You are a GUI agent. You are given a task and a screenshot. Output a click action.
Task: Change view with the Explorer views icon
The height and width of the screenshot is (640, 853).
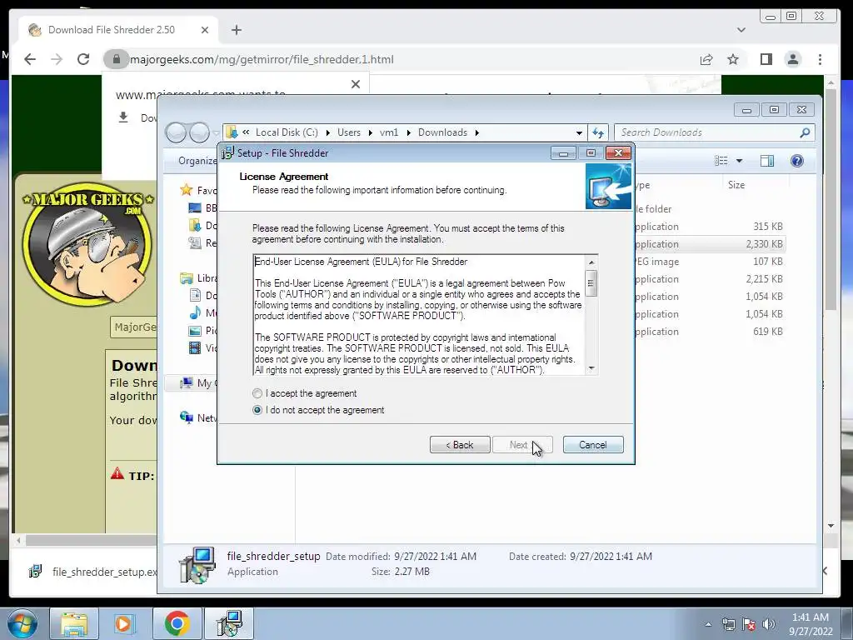click(721, 161)
